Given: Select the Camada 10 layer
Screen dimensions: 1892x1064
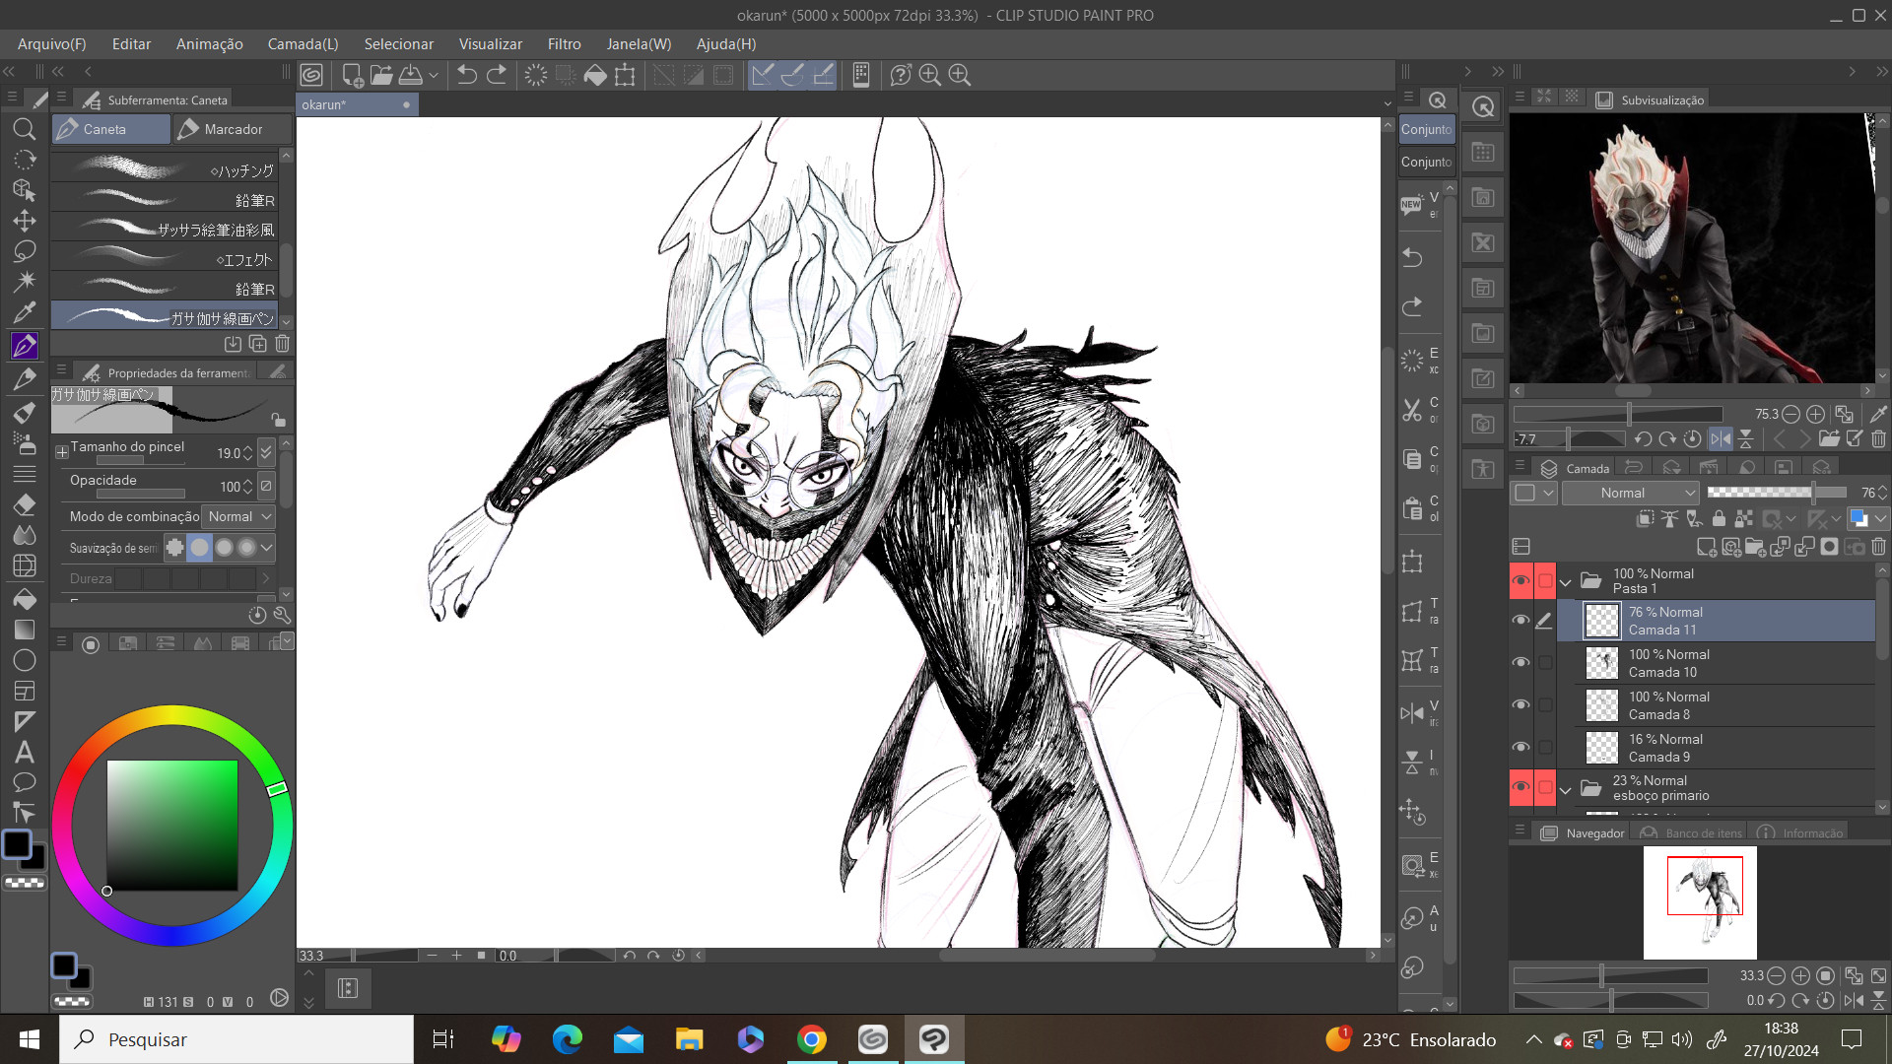Looking at the screenshot, I should pyautogui.click(x=1715, y=663).
